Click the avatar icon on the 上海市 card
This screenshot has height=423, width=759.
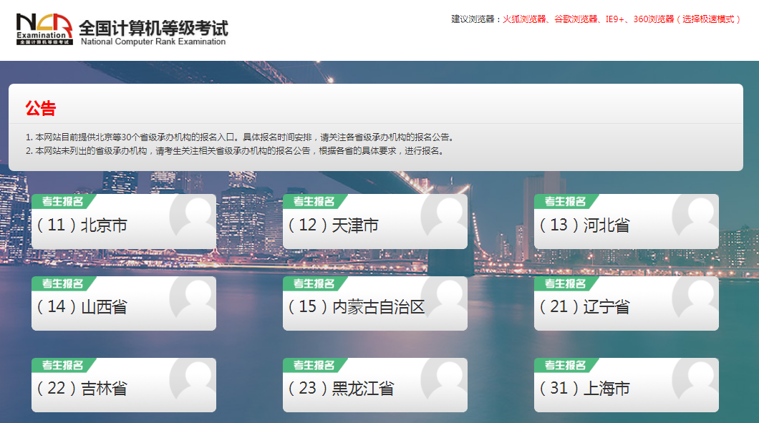(x=695, y=382)
